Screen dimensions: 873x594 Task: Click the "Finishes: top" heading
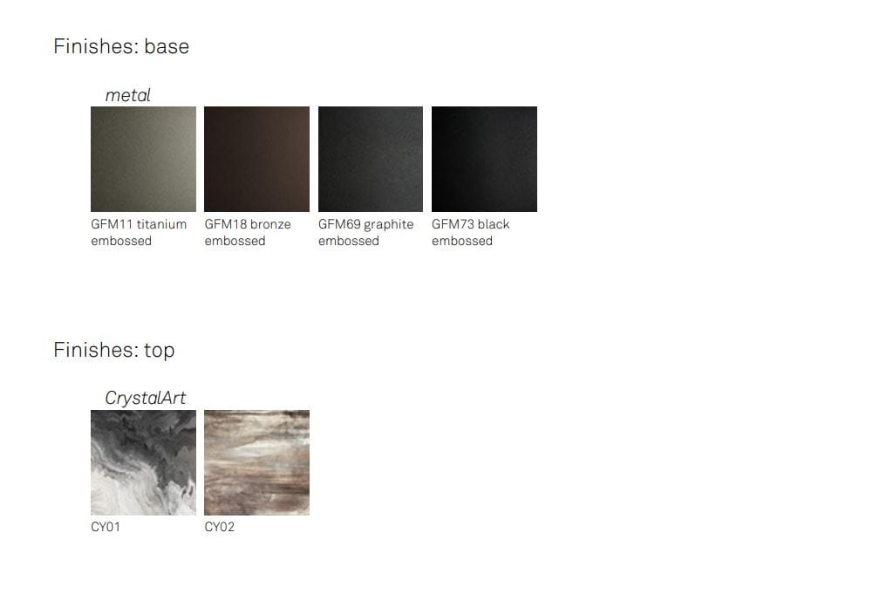114,350
